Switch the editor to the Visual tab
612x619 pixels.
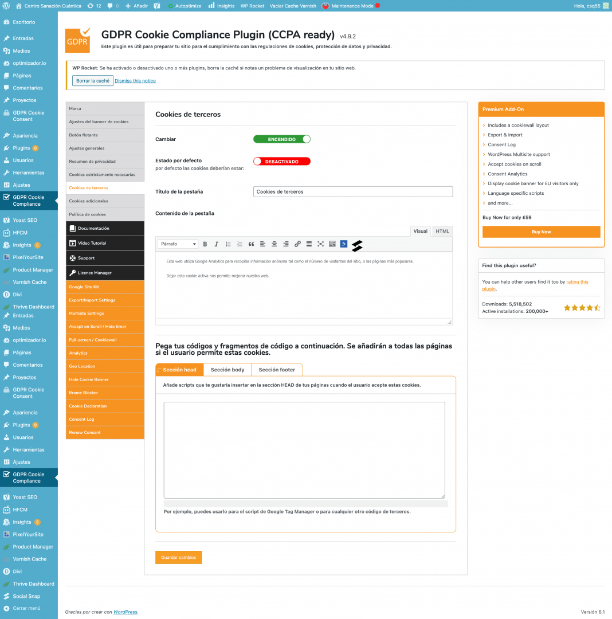point(420,232)
